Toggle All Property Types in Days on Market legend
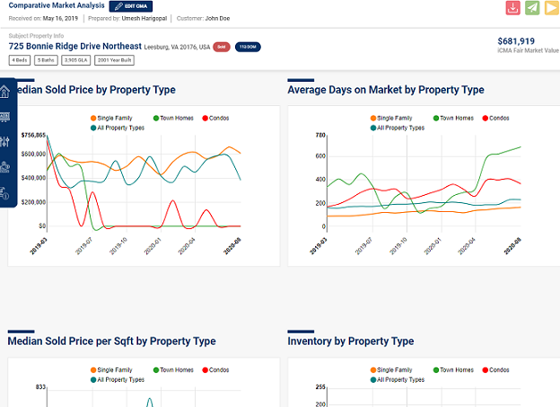The image size is (560, 407). [398, 128]
